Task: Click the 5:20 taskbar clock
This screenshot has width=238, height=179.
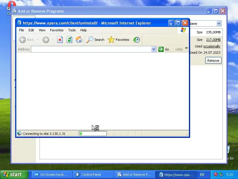Action: [x=229, y=175]
